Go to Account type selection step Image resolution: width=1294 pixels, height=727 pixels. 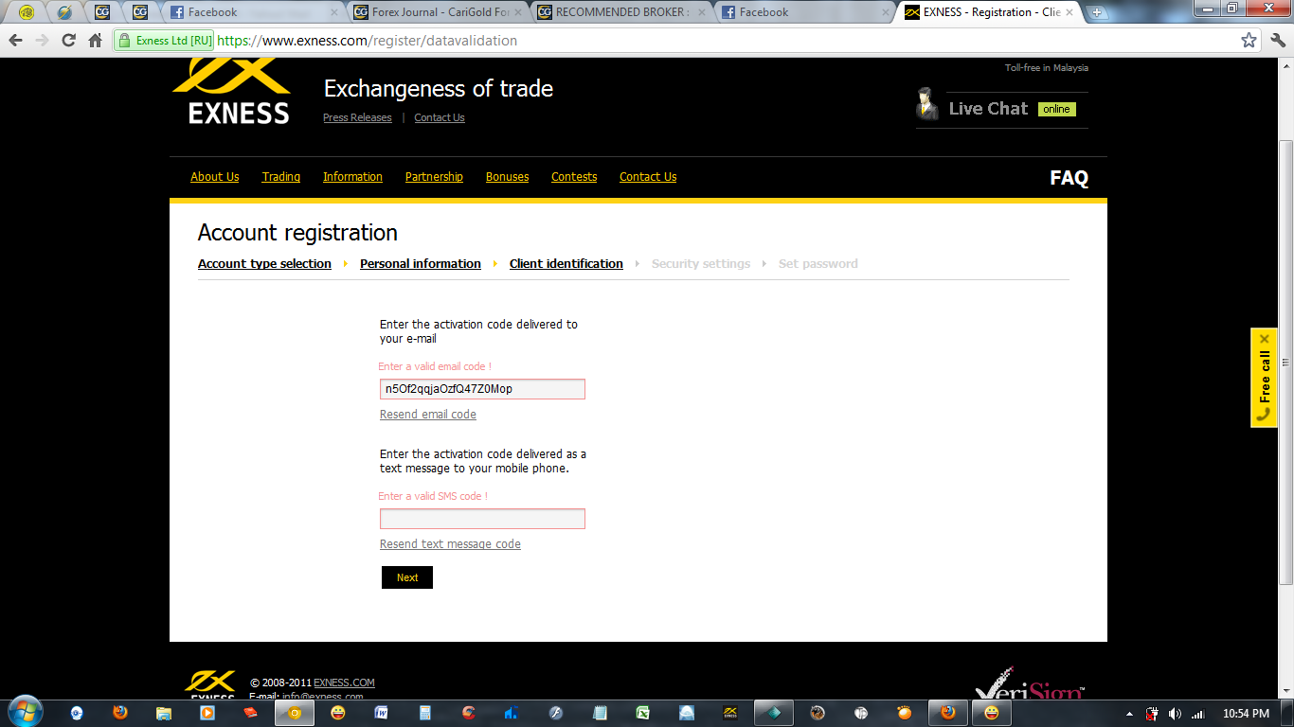click(264, 264)
